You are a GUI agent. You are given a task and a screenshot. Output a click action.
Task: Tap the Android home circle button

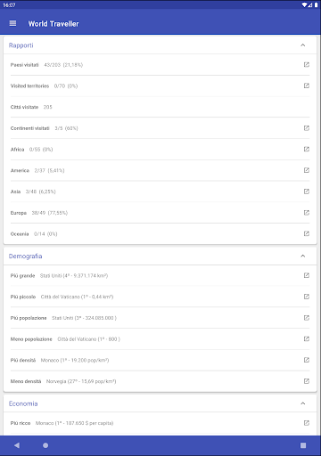[45, 445]
